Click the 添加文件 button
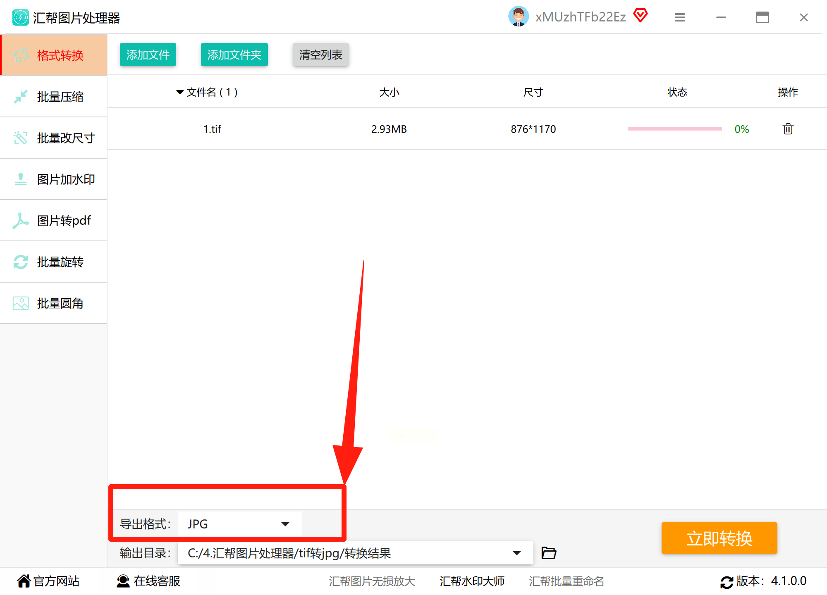This screenshot has height=595, width=827. pos(148,55)
